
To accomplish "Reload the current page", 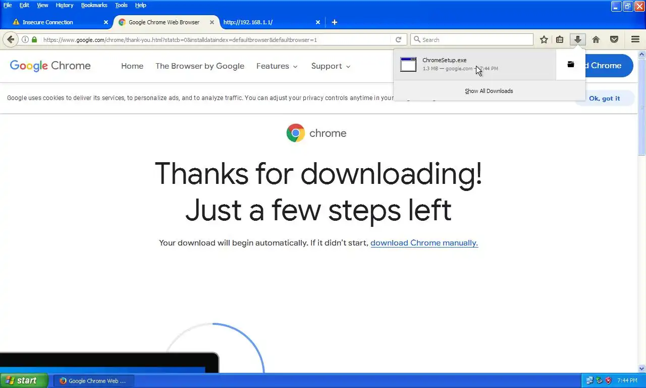I will (x=398, y=39).
